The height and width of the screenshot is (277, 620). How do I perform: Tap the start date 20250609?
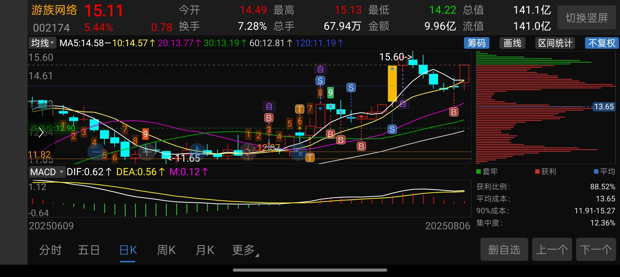point(51,226)
